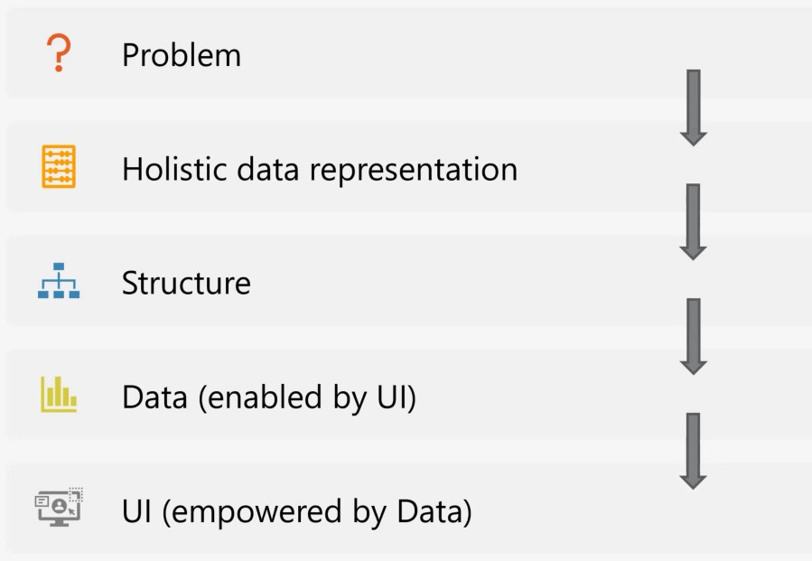Select the Structure text label

(186, 284)
